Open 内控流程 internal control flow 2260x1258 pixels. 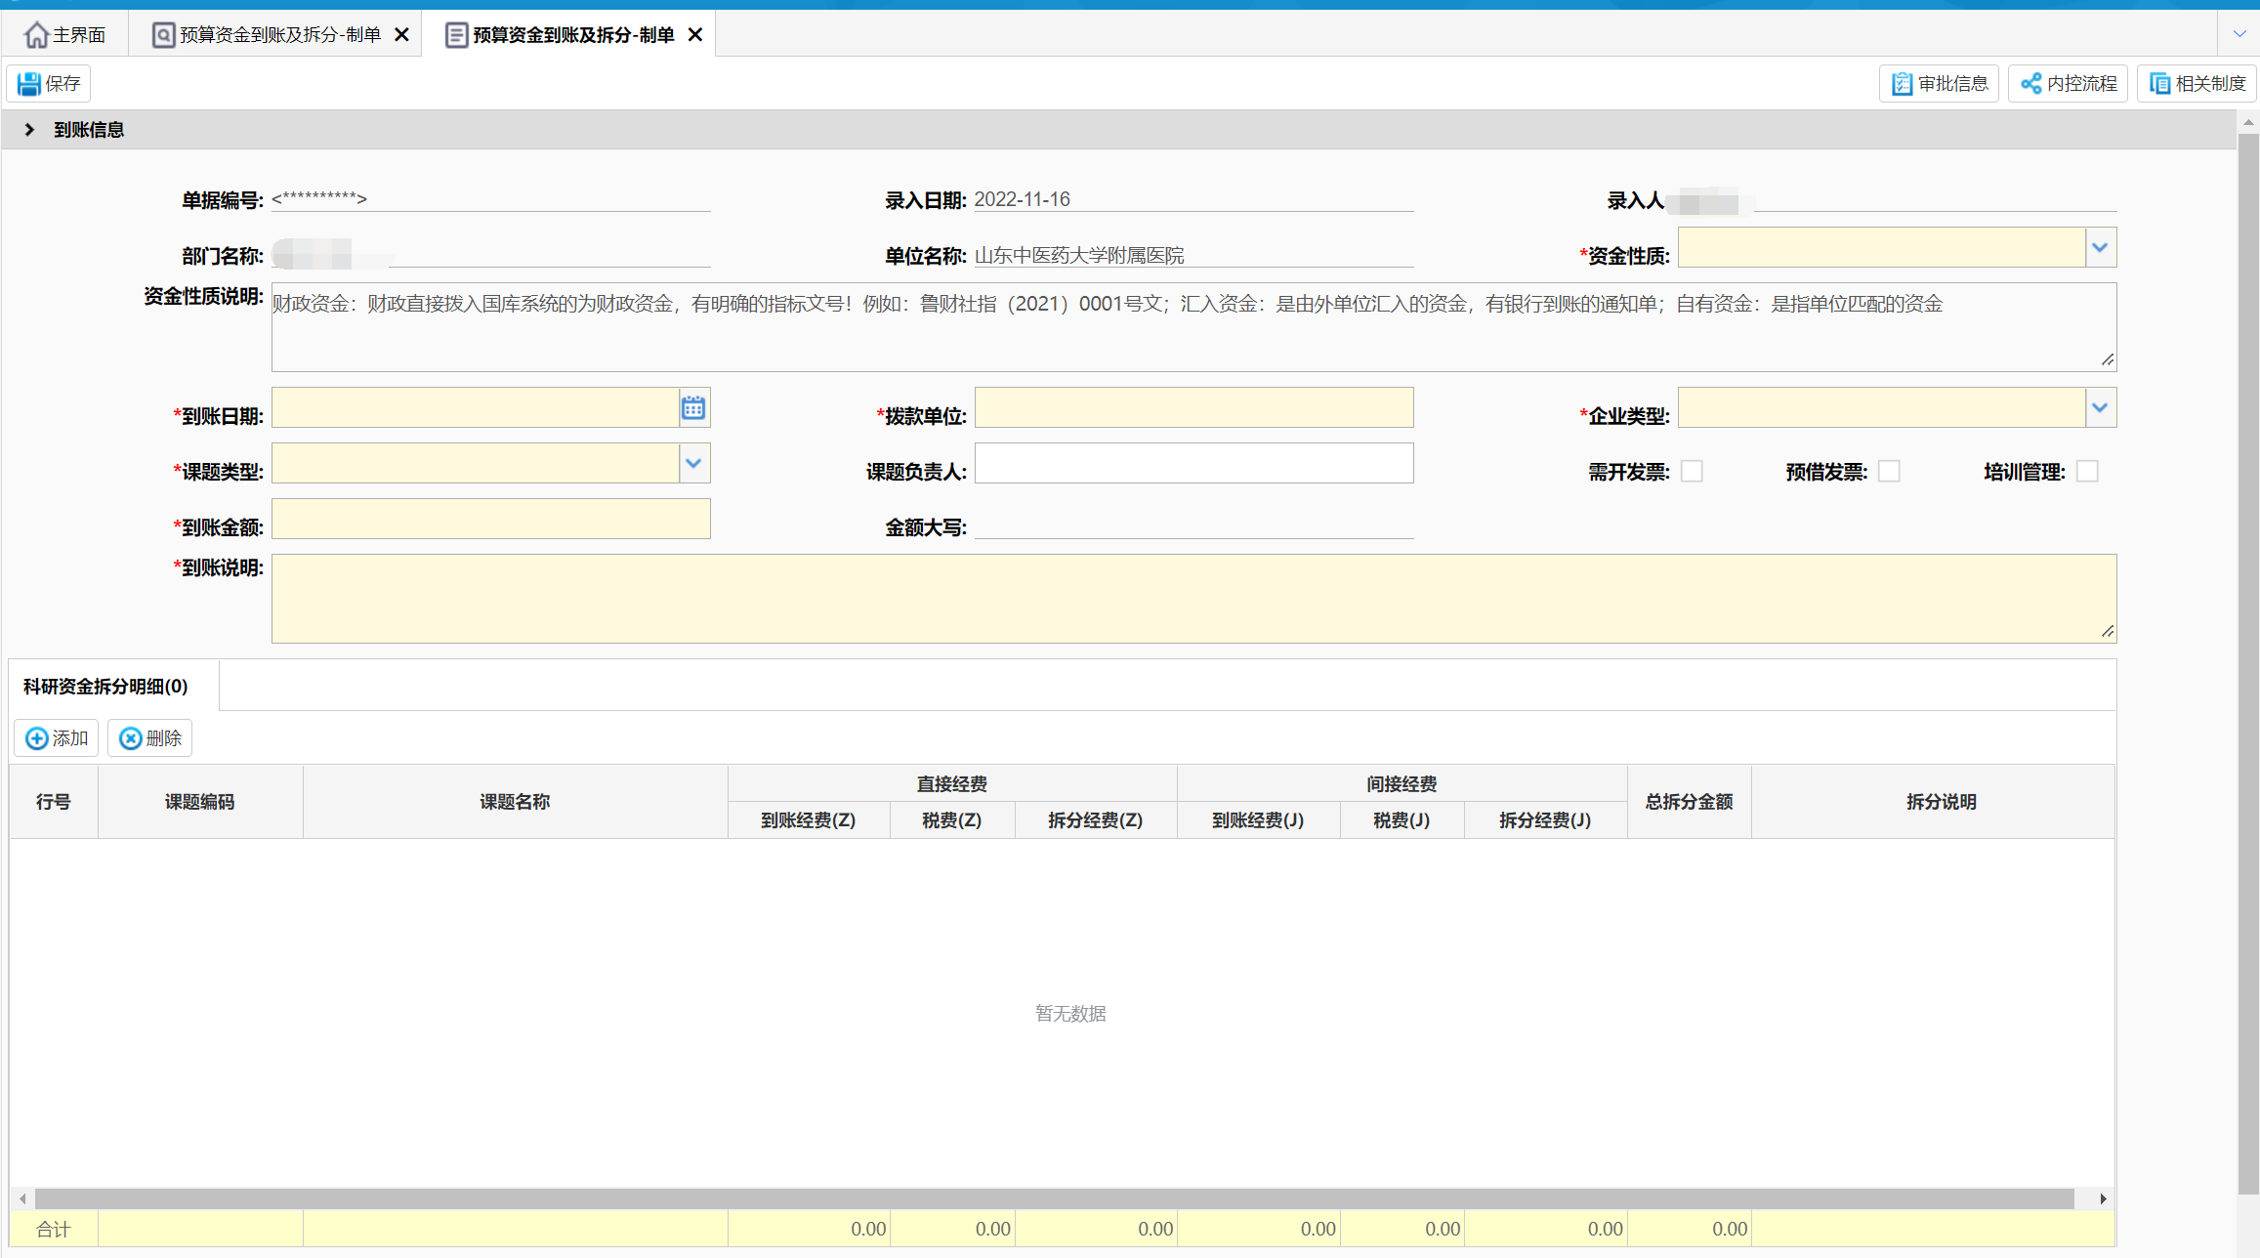pyautogui.click(x=2068, y=84)
